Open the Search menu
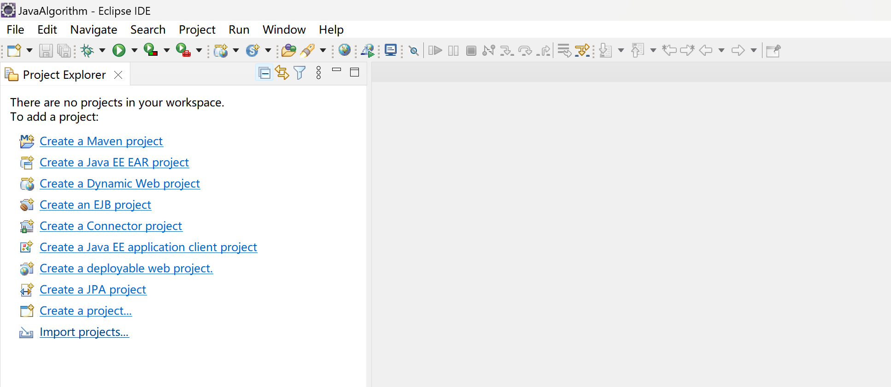 click(148, 29)
